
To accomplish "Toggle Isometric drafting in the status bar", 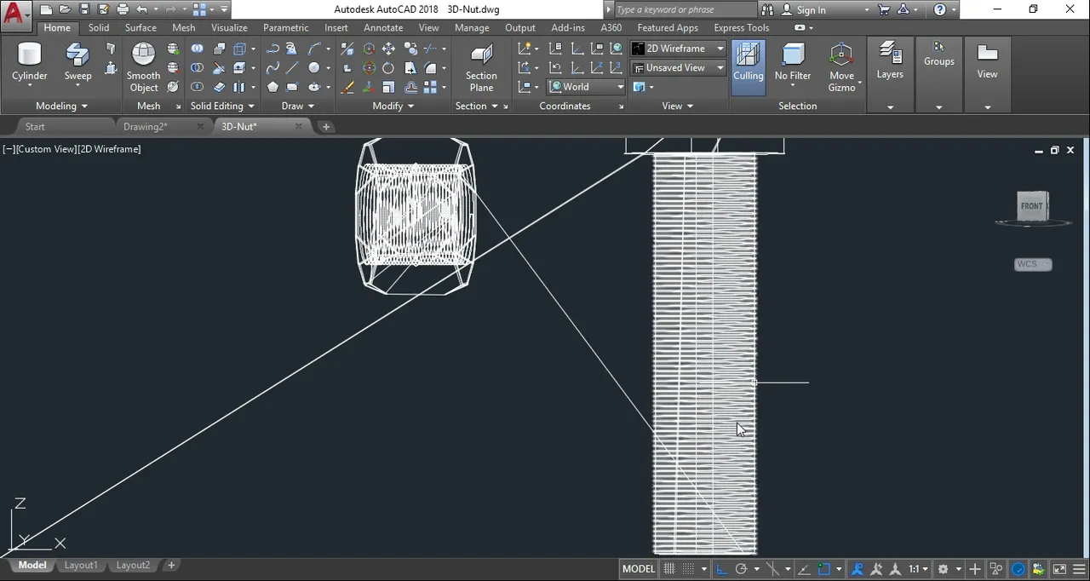I will (x=772, y=569).
